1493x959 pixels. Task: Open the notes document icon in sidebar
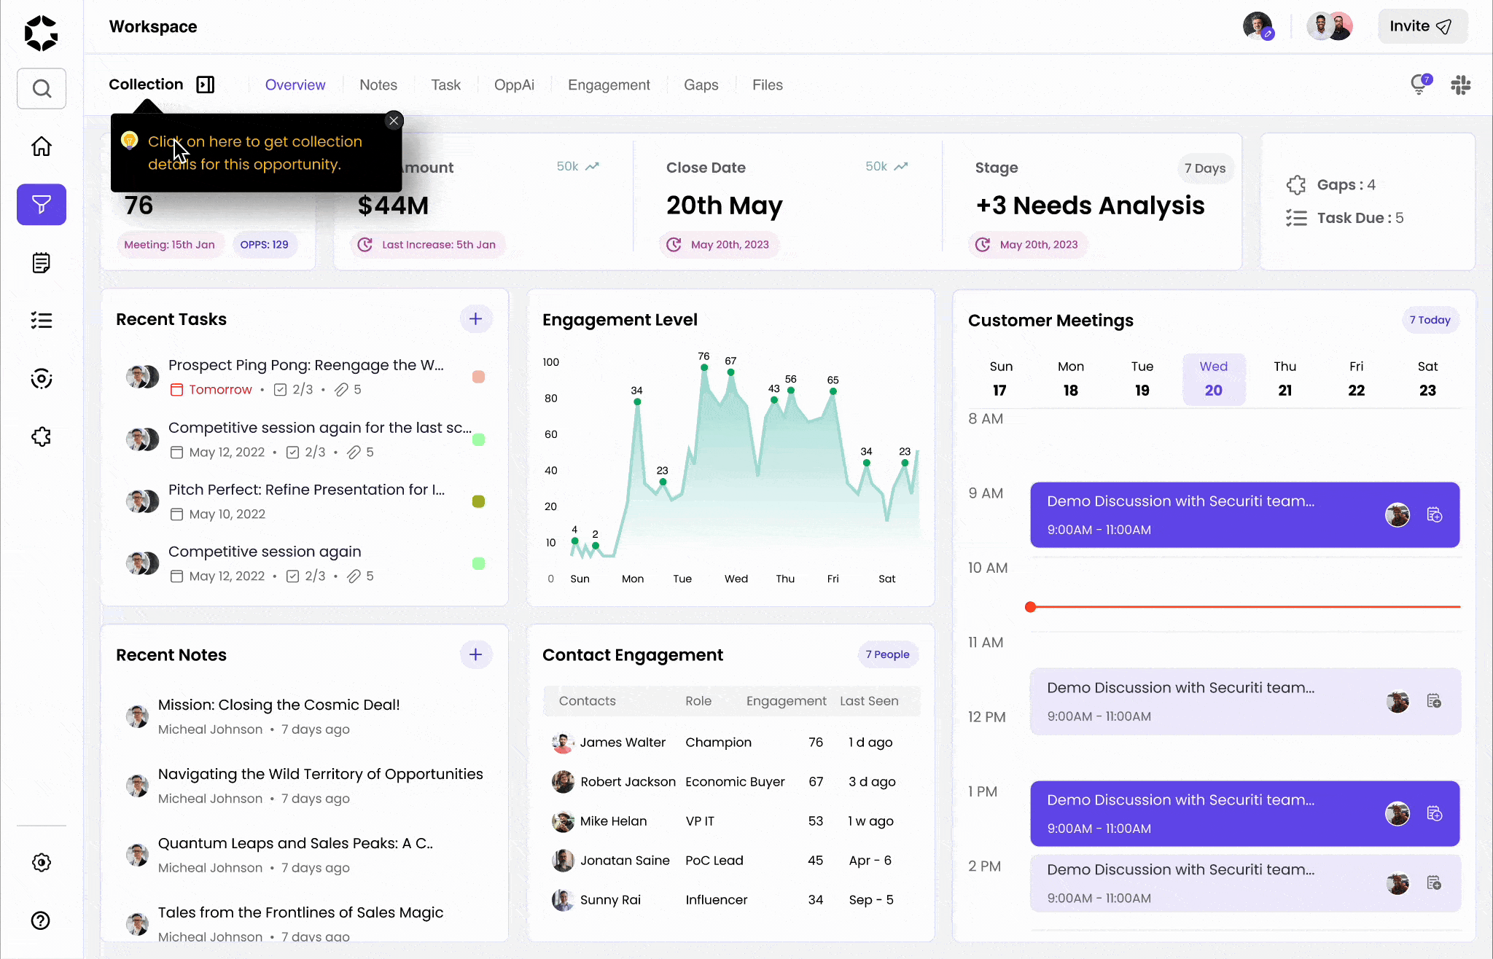[x=42, y=263]
